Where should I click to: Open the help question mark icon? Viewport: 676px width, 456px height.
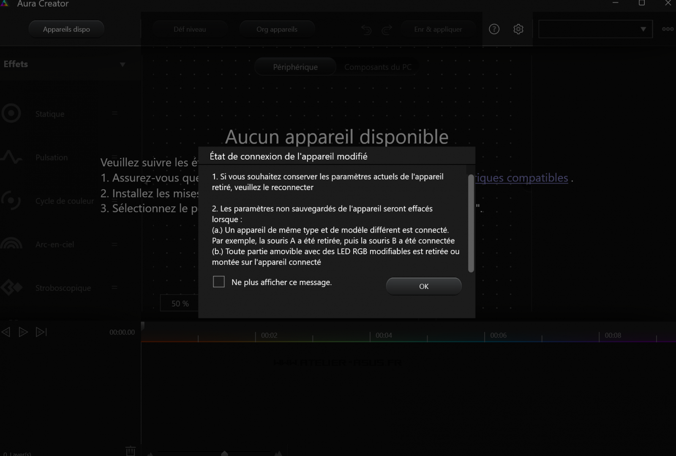[494, 29]
